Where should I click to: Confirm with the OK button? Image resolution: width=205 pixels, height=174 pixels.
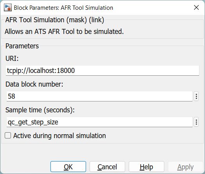tap(68, 167)
